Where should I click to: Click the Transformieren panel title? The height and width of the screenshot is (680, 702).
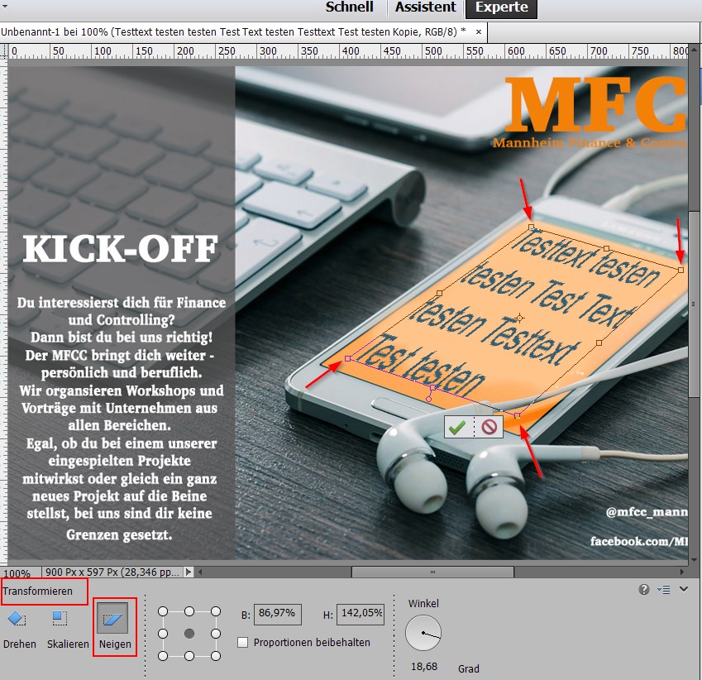tap(37, 591)
